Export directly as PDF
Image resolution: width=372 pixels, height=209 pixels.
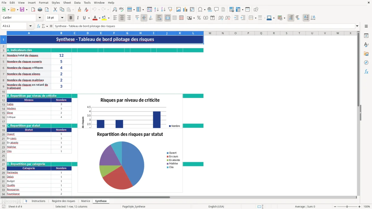pos(33,10)
